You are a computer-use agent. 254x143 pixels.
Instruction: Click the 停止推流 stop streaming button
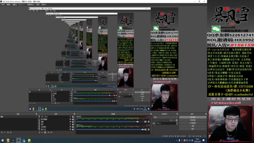(x=193, y=117)
